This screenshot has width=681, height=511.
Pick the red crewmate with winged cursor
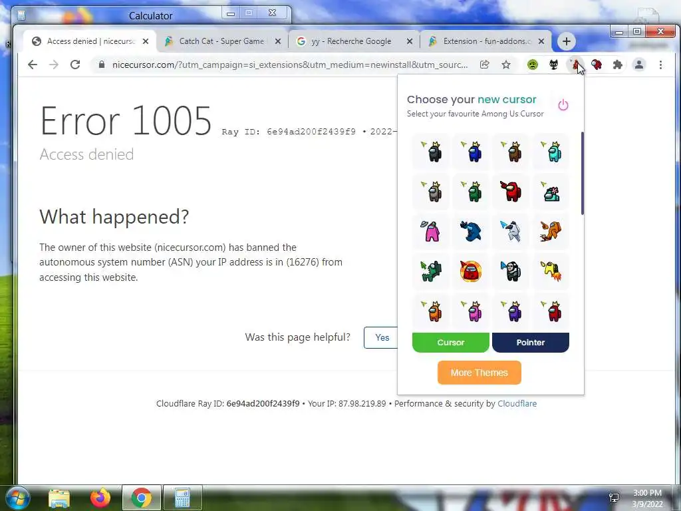point(511,192)
